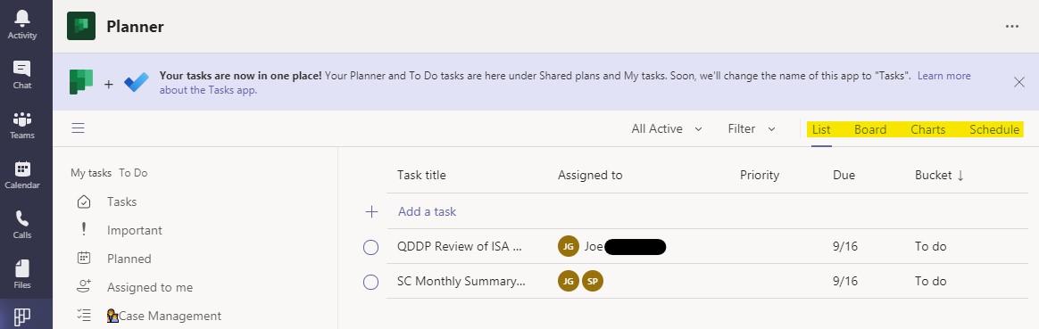Screen dimensions: 1039x329
Task: Select Assigned to me list
Action: click(x=150, y=287)
